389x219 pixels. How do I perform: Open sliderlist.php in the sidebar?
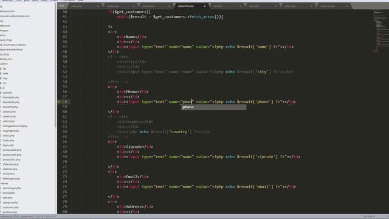(x=10, y=169)
